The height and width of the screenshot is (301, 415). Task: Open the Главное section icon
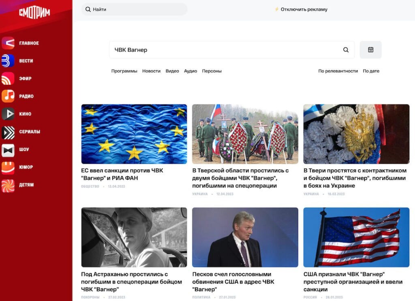8,43
